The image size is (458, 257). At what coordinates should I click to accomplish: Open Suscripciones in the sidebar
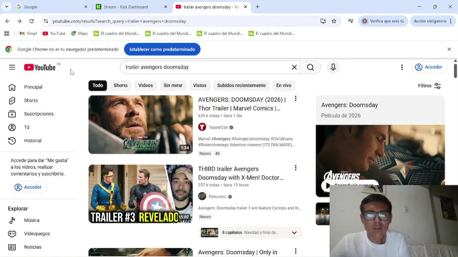point(39,114)
